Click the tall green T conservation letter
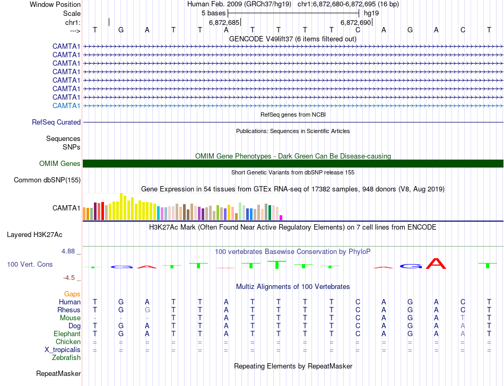The width and height of the screenshot is (504, 386). click(277, 265)
